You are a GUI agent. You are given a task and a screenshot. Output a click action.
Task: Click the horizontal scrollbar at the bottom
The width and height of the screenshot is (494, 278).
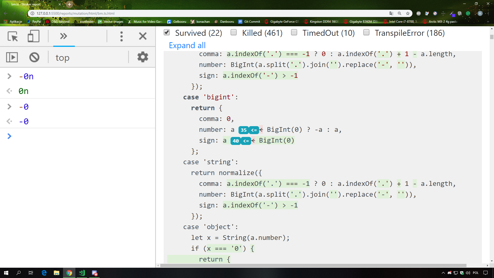313,265
